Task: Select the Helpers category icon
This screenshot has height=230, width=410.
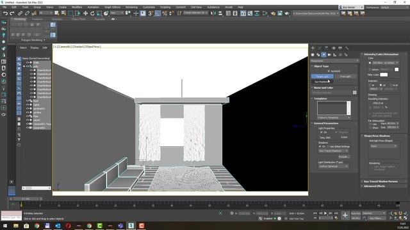Action: click(x=334, y=55)
